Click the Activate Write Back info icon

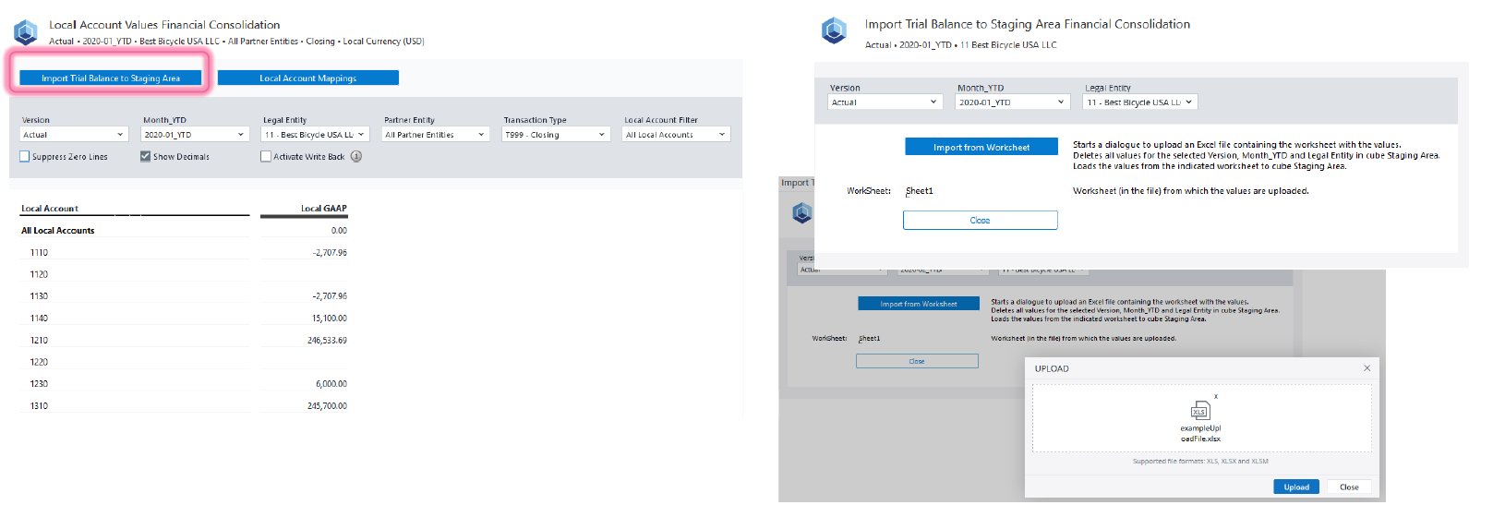click(x=356, y=157)
